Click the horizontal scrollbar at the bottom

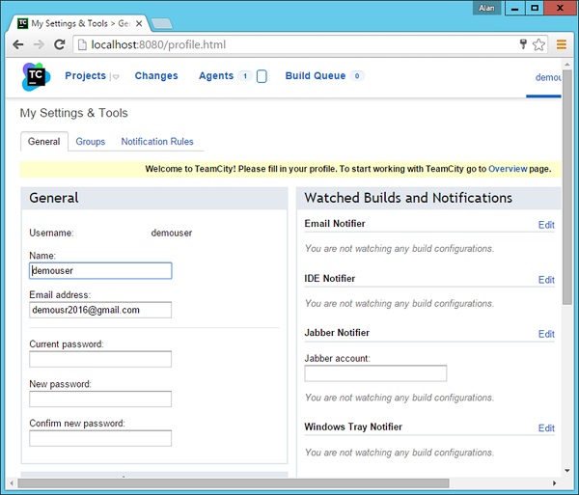click(232, 483)
